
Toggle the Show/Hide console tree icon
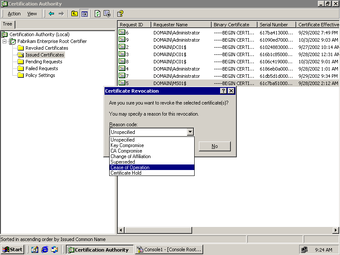tap(84, 14)
